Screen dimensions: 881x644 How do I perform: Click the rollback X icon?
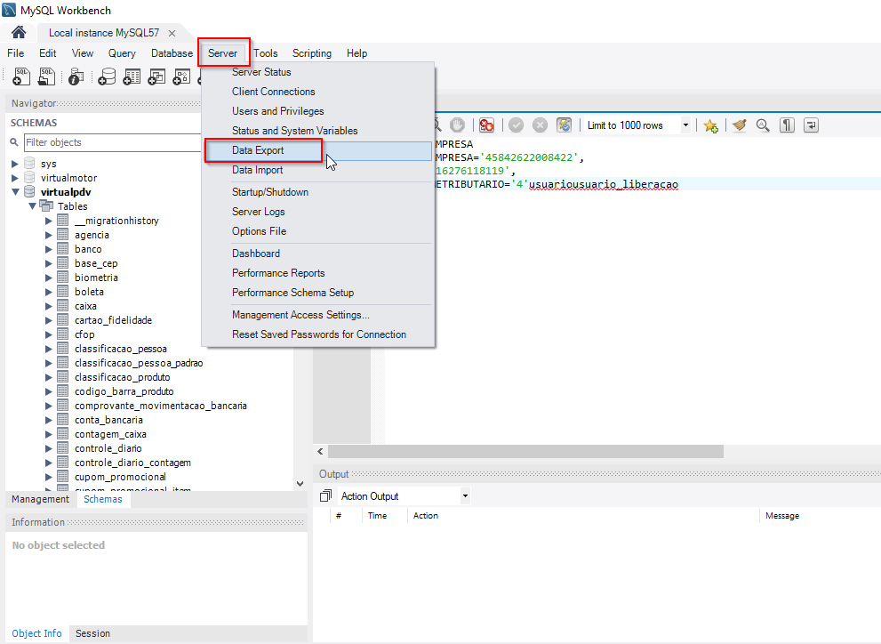[x=540, y=125]
